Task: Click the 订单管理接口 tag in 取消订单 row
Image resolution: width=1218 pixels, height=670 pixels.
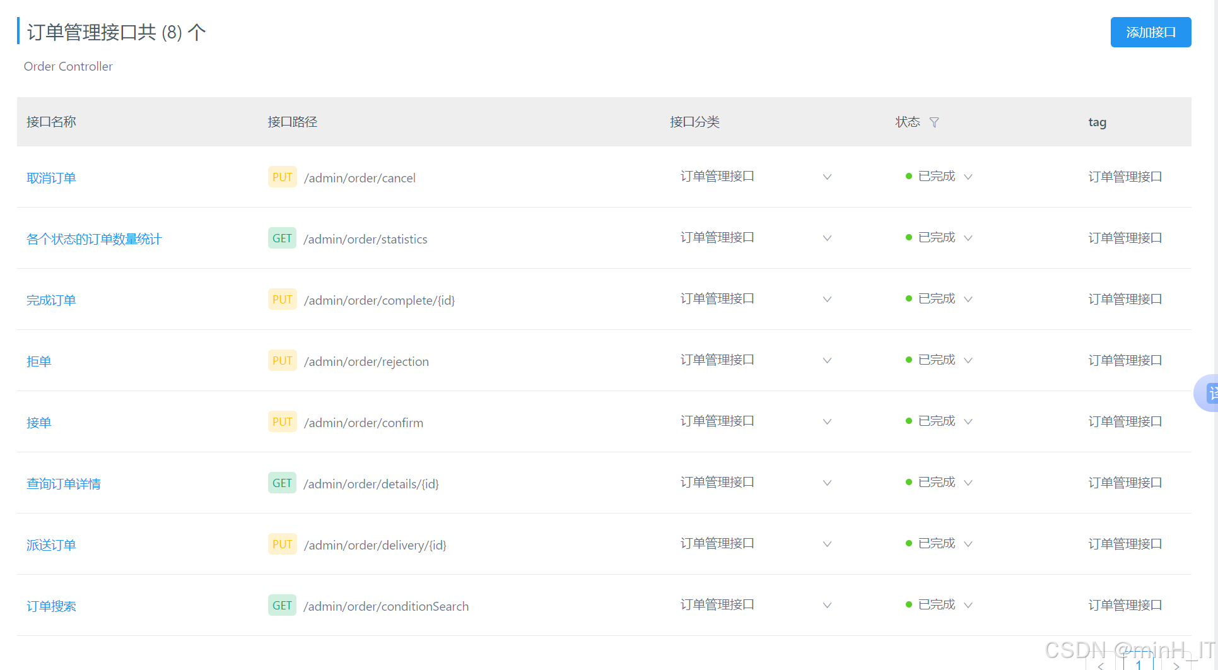Action: (1125, 177)
